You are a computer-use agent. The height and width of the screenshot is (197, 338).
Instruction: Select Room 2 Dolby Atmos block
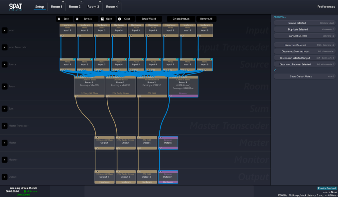coord(121,86)
